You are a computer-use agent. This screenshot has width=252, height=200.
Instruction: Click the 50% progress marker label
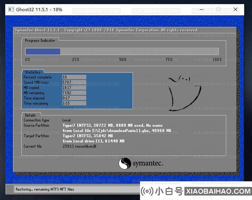pyautogui.click(x=122, y=59)
